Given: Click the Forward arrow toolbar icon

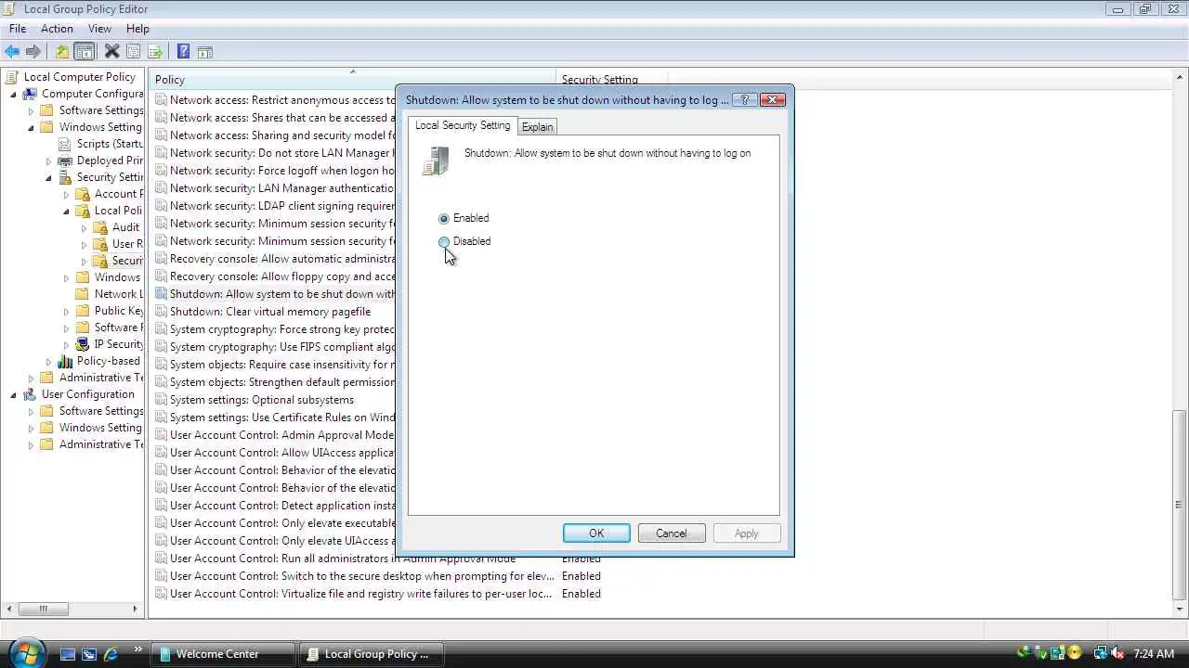Looking at the screenshot, I should [33, 52].
